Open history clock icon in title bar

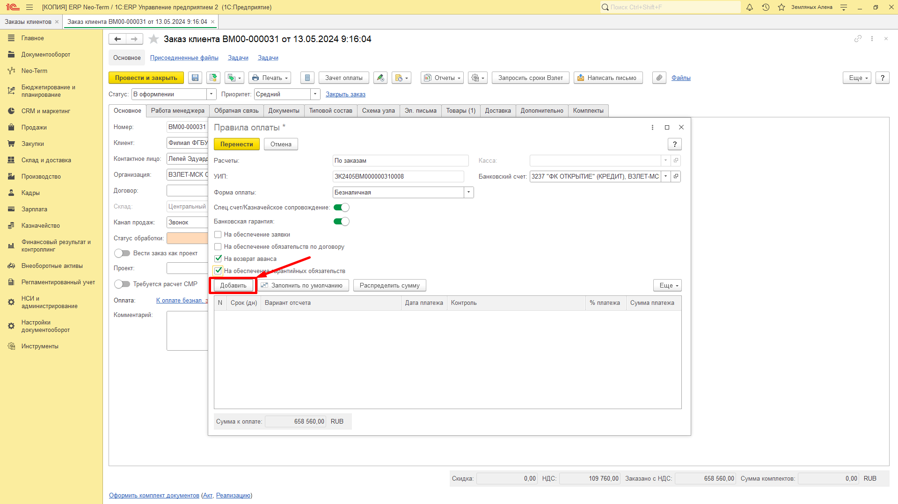[766, 7]
